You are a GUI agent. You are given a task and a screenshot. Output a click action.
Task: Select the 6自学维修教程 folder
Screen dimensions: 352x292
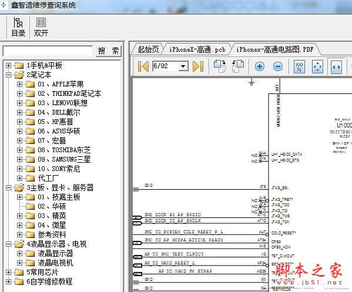point(49,281)
